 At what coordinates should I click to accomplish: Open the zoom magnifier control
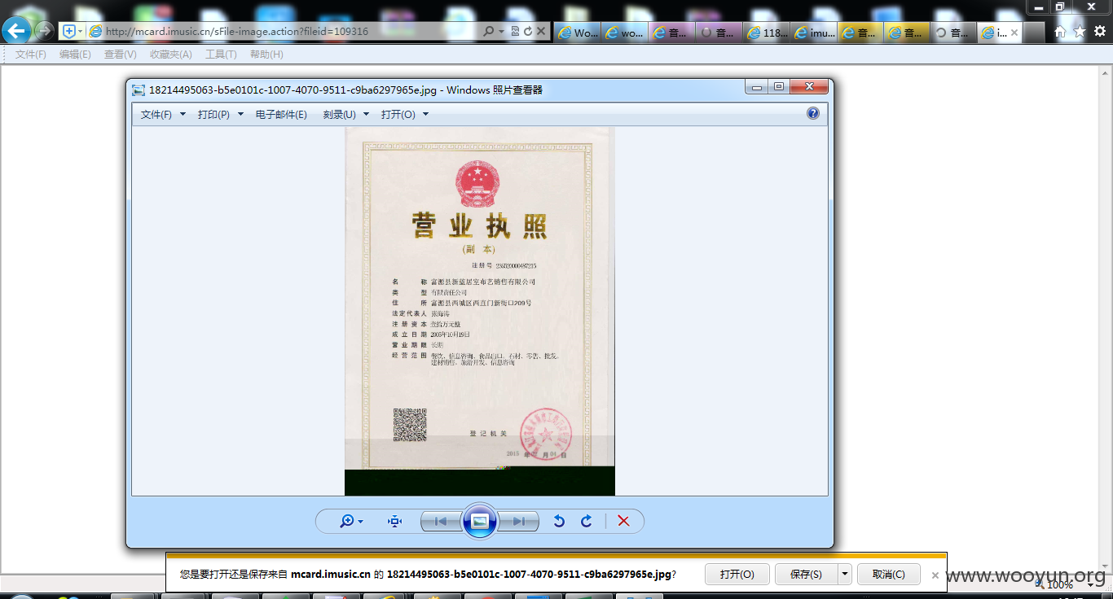click(x=351, y=521)
